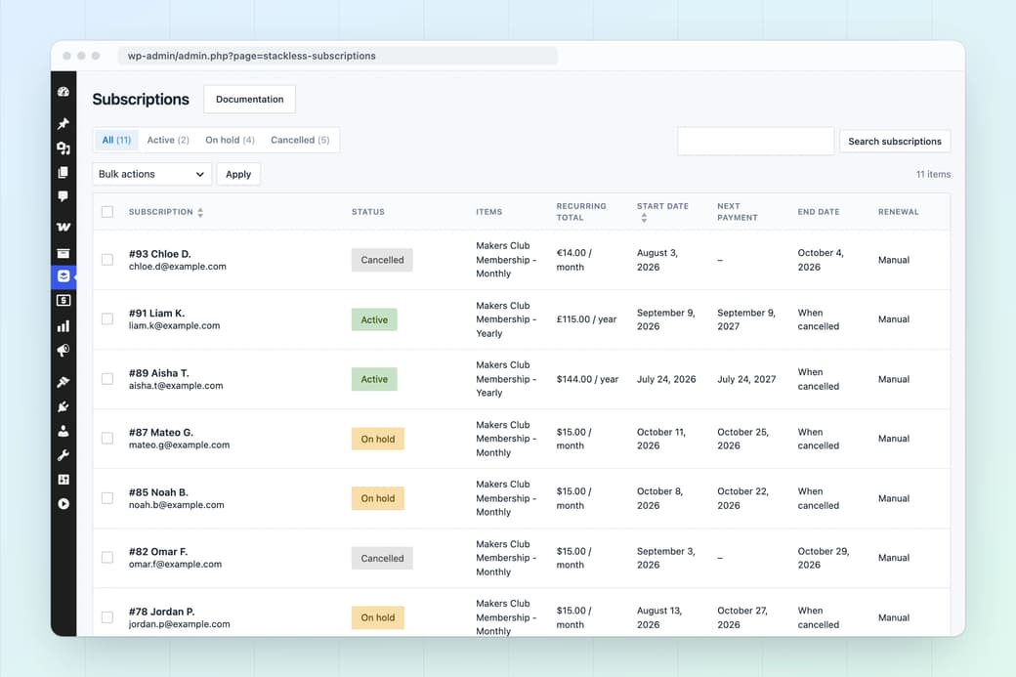Click the collapse menu play icon
Image resolution: width=1016 pixels, height=677 pixels.
point(63,504)
